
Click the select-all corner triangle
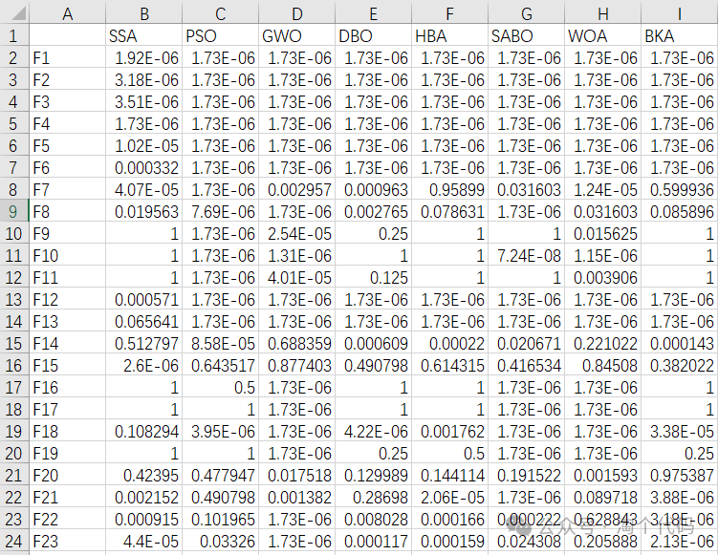click(18, 13)
